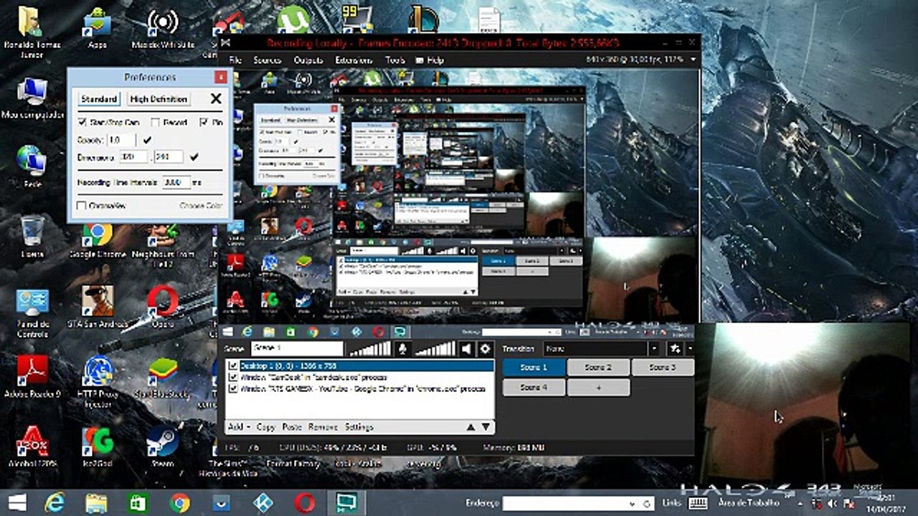Viewport: 918px width, 516px height.
Task: Click the Scene name text field
Action: coord(296,348)
